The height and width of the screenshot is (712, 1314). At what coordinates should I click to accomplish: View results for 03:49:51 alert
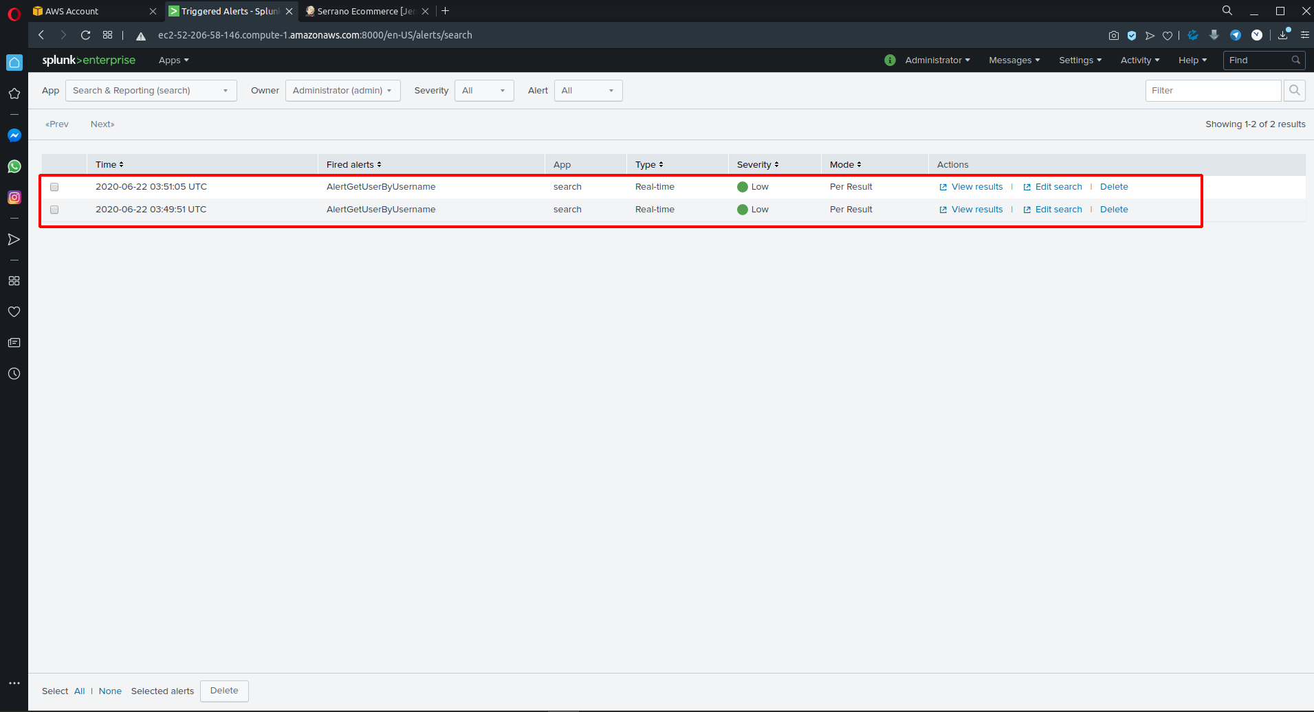coord(971,210)
